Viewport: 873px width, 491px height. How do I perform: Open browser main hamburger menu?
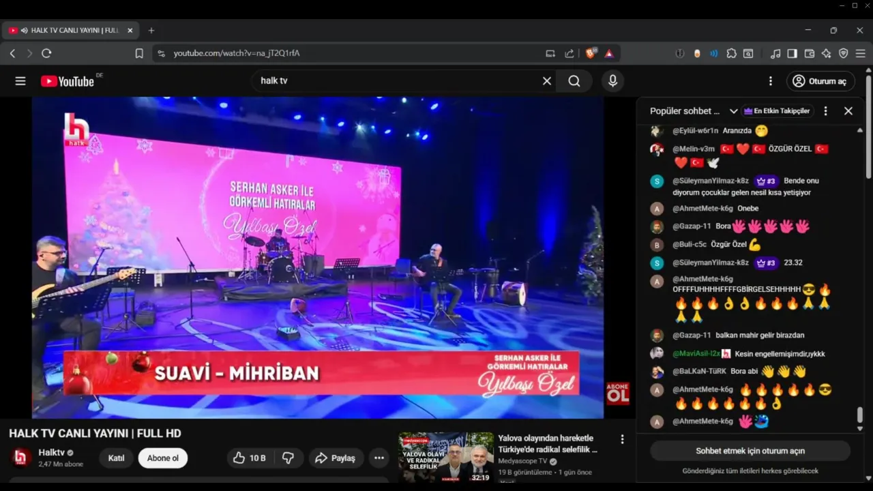pos(861,53)
